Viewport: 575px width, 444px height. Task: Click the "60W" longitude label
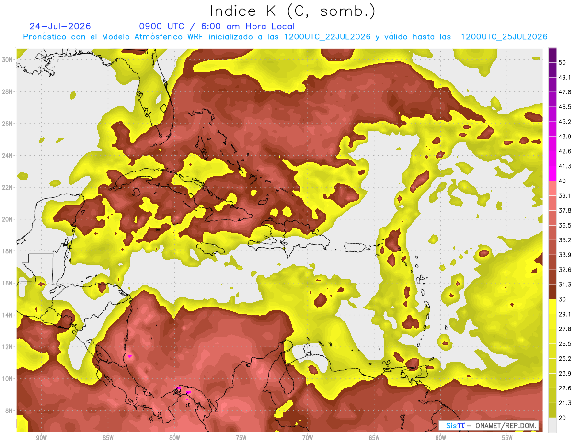[441, 438]
